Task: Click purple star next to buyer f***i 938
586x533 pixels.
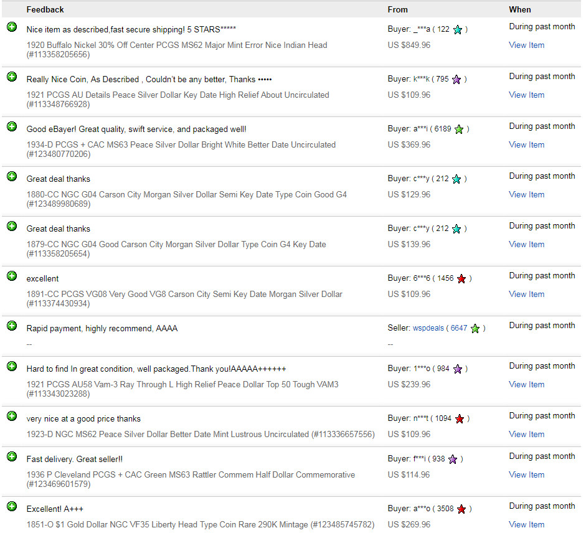Action: click(453, 459)
